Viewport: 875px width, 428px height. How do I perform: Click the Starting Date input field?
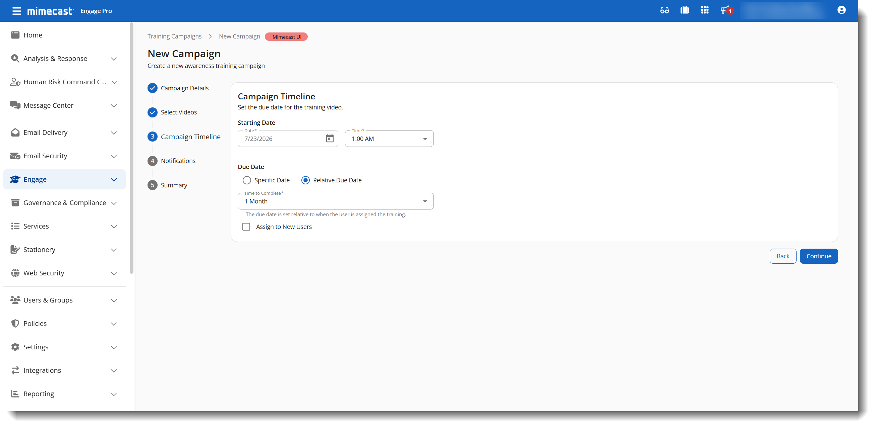[x=288, y=138]
